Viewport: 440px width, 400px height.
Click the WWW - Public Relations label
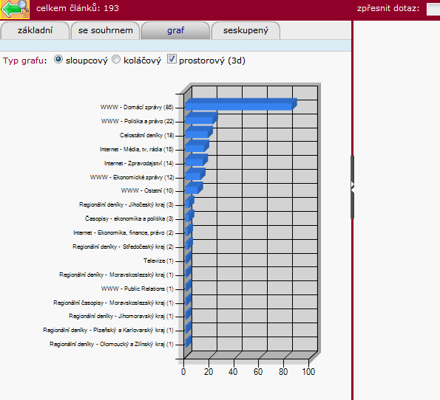click(138, 289)
